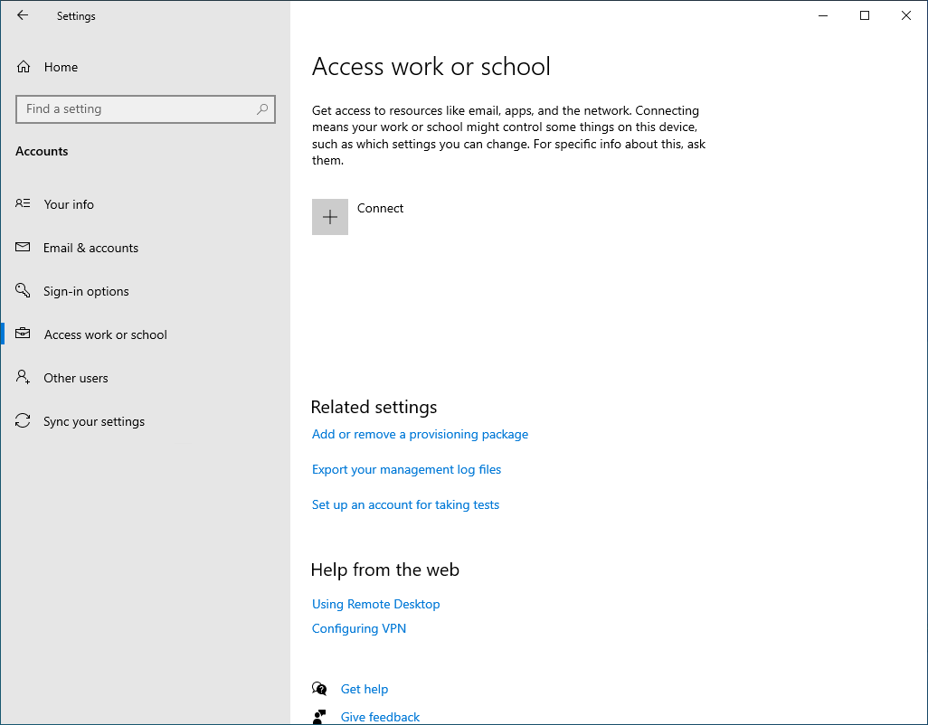928x725 pixels.
Task: Click the Get help question mark icon
Action: [319, 688]
